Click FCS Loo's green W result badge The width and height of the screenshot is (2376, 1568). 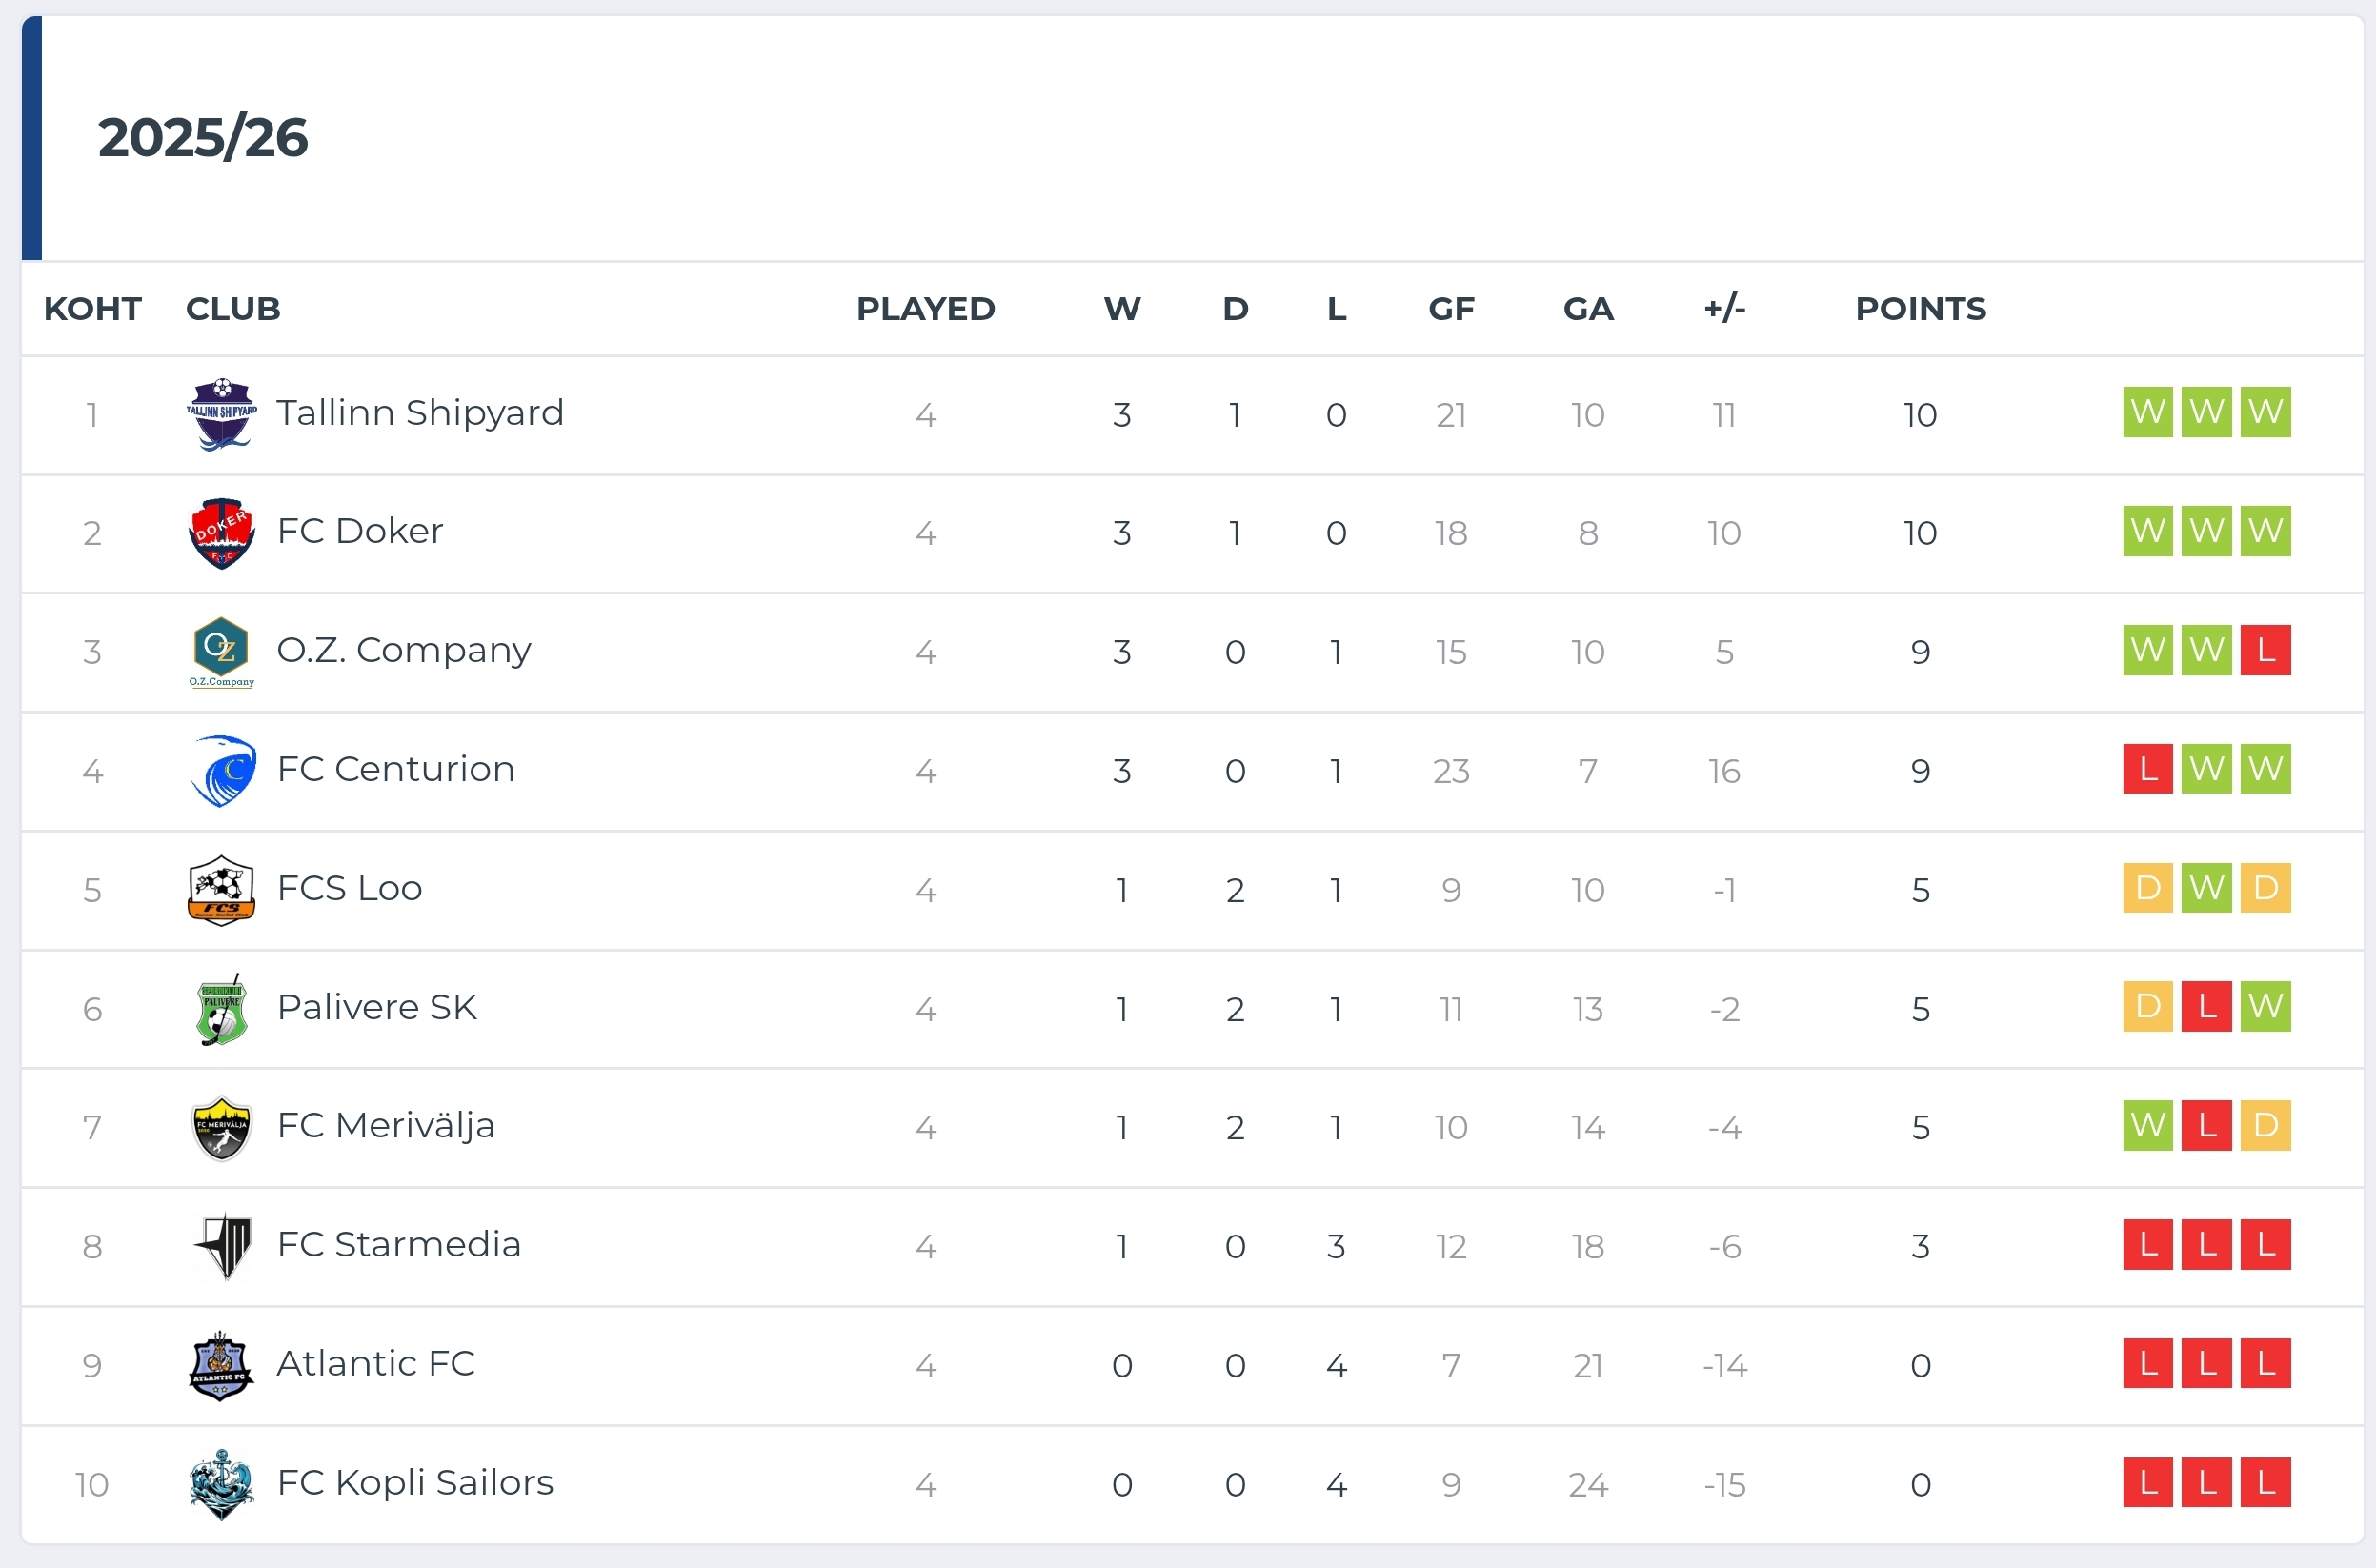(2206, 888)
